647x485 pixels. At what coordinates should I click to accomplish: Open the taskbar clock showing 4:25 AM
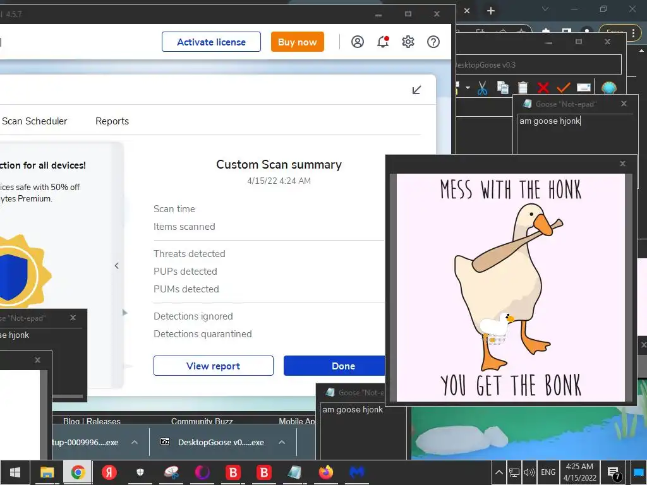[x=580, y=472]
